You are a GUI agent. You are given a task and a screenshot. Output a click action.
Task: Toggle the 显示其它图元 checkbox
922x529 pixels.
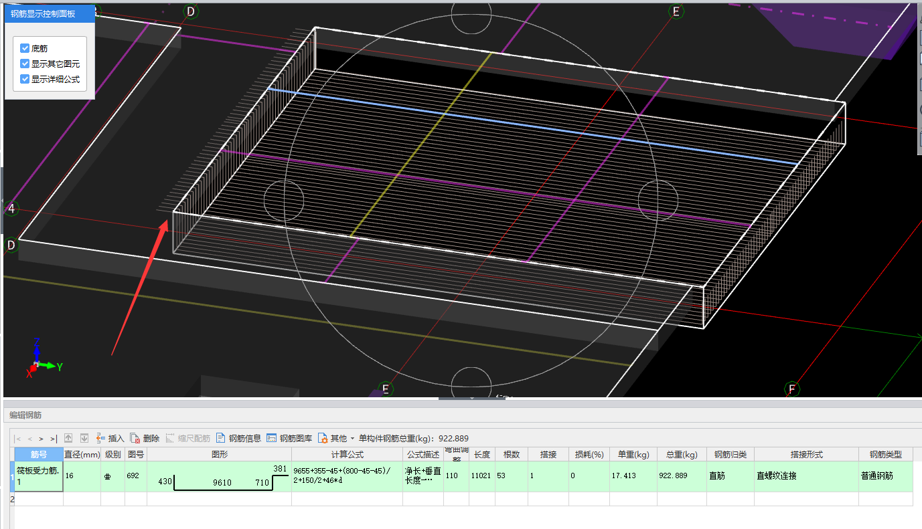click(25, 64)
